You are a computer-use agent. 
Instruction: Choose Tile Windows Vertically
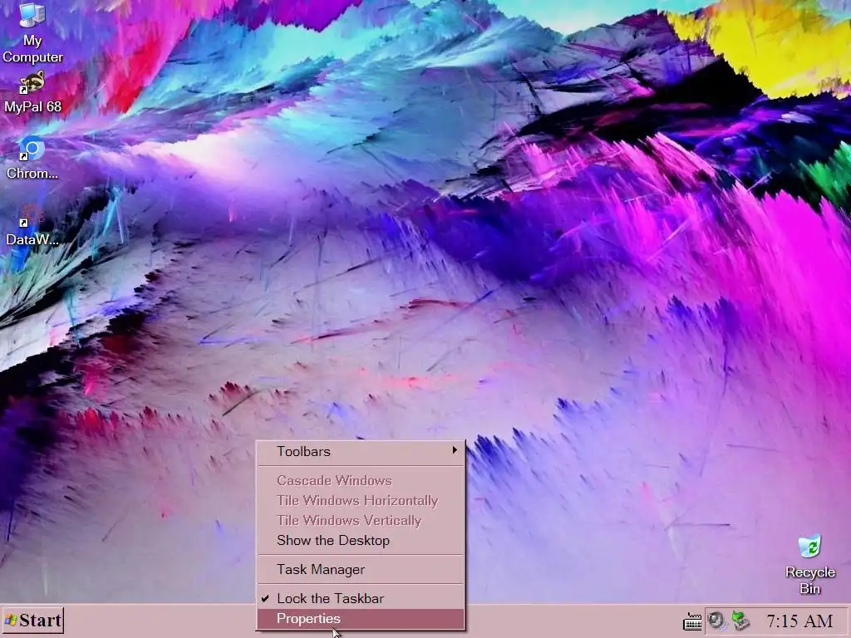(x=361, y=521)
